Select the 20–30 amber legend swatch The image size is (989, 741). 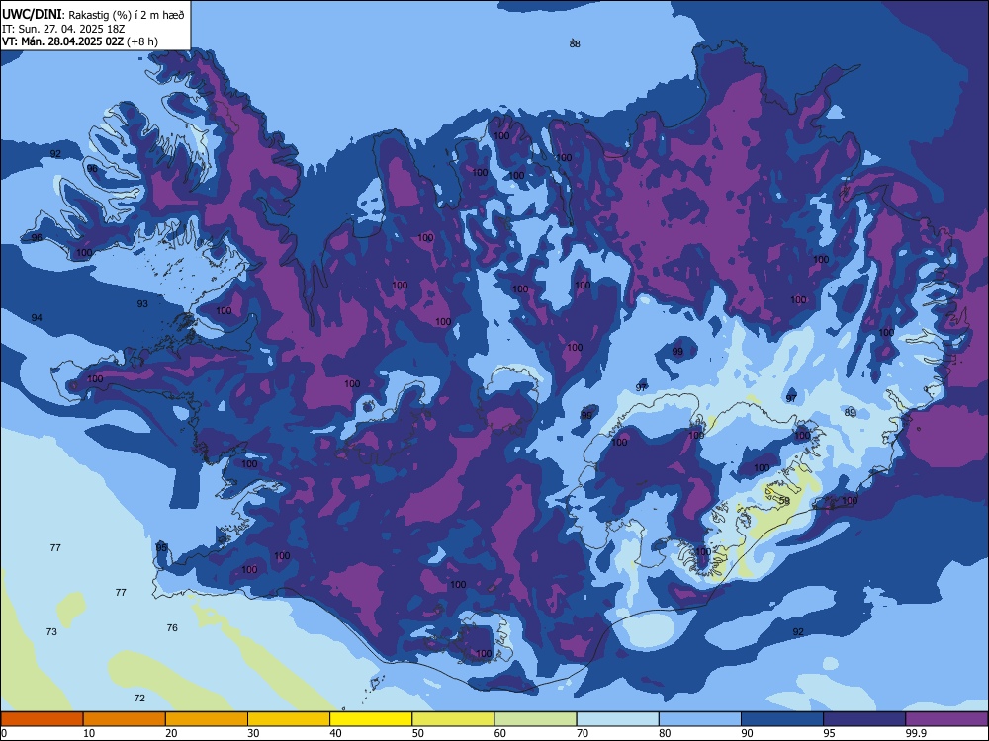(x=207, y=719)
